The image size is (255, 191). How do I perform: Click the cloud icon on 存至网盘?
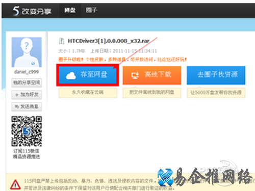pyautogui.click(x=71, y=75)
